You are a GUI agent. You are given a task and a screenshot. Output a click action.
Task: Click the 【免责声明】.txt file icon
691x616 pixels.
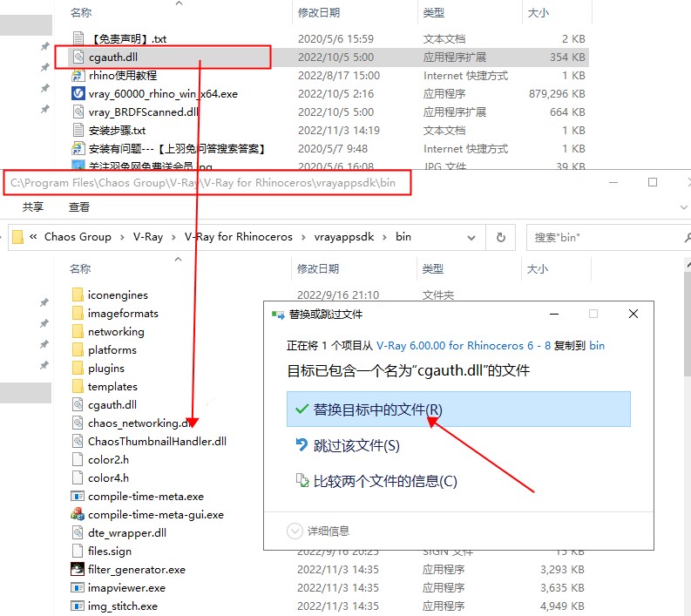click(78, 39)
